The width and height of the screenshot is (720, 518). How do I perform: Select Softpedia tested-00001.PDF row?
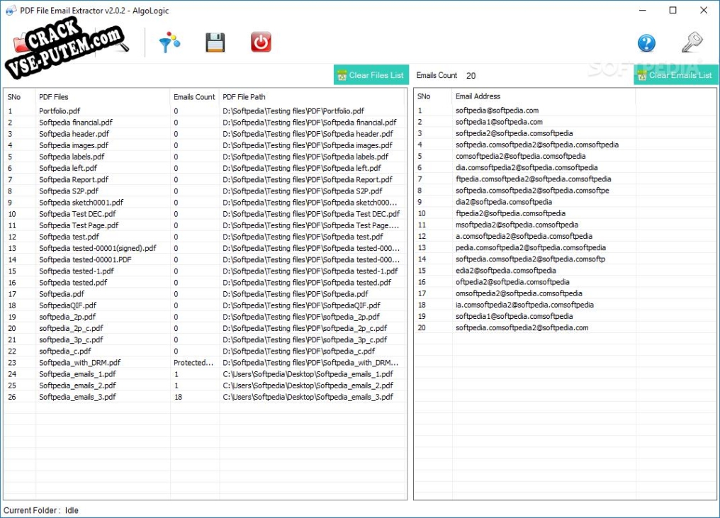coord(205,260)
